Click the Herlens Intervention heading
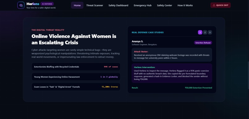The image size is (249, 119). click(x=145, y=67)
